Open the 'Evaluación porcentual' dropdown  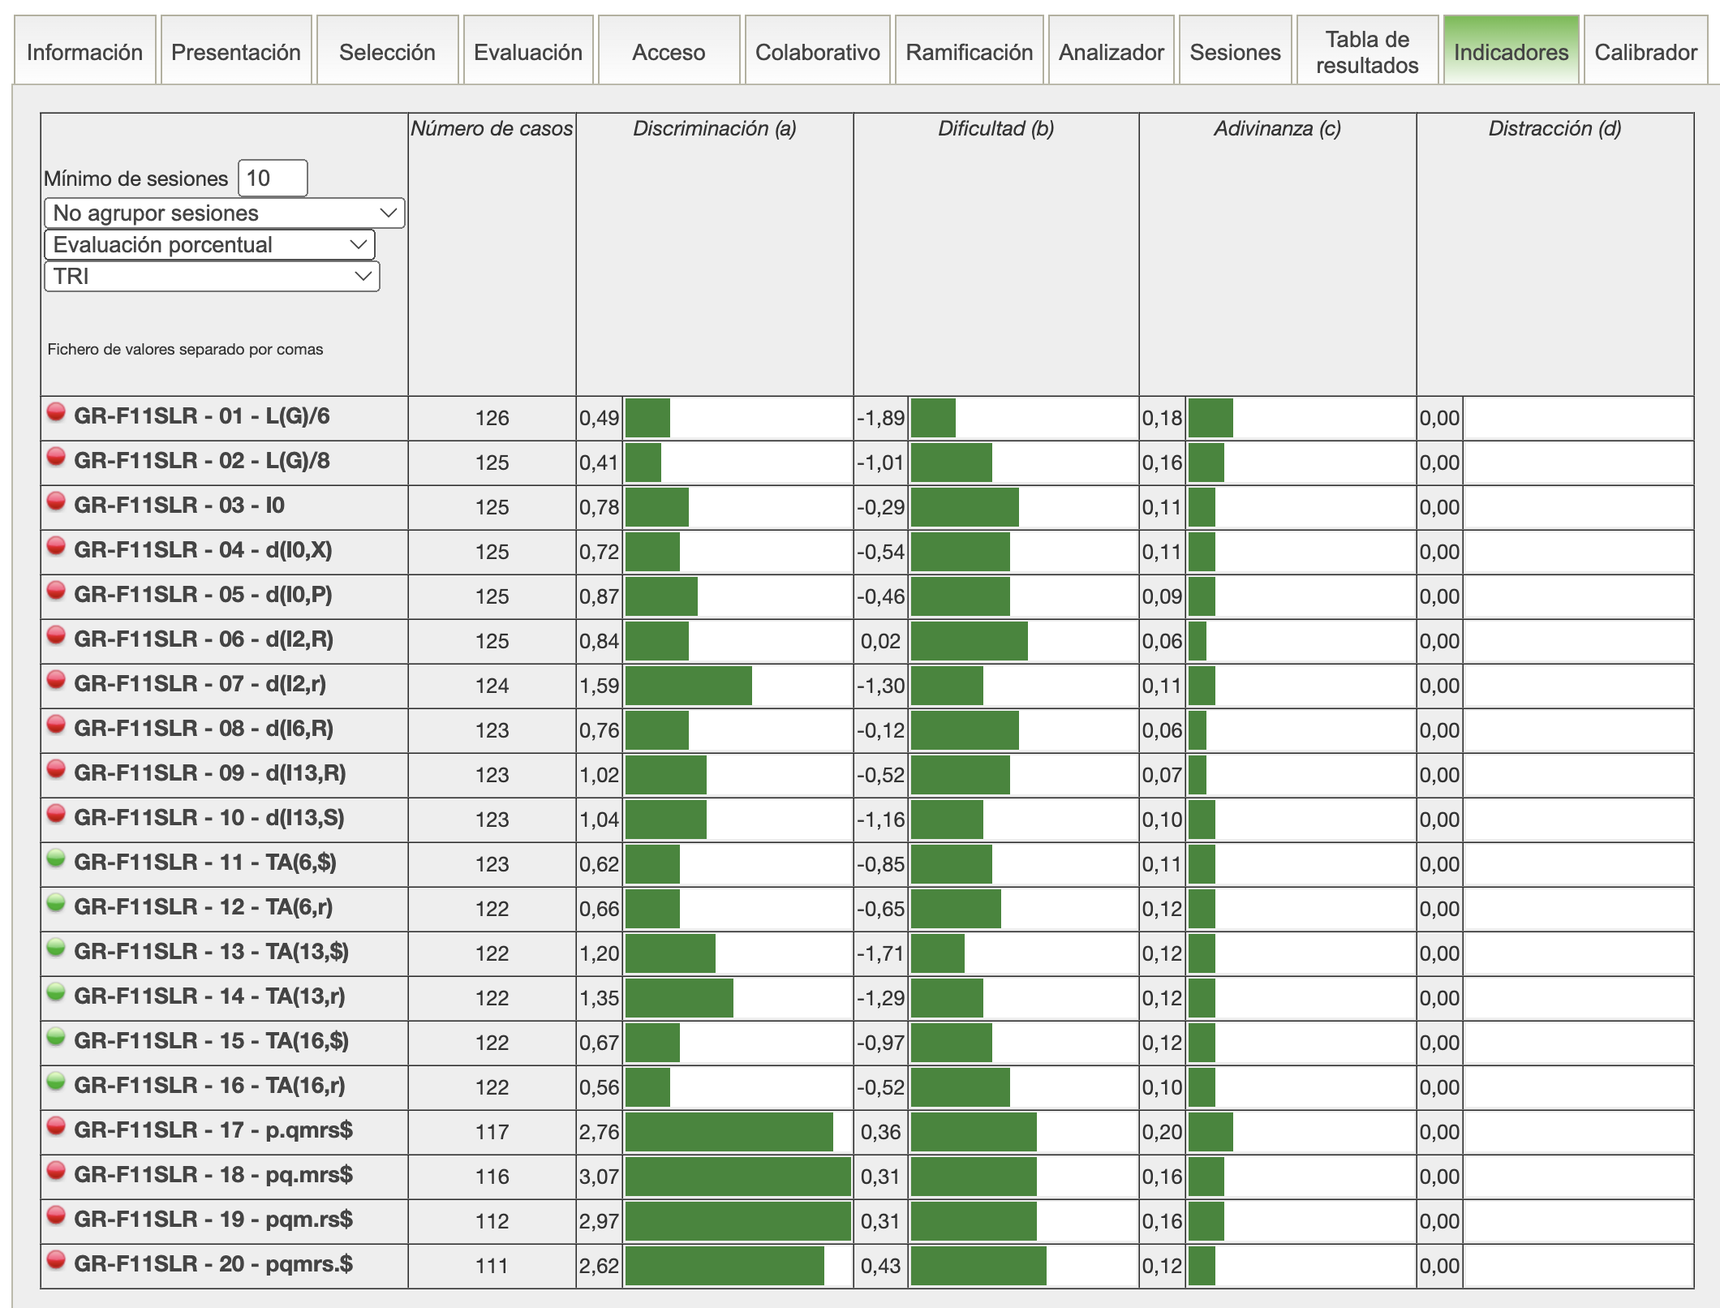(209, 245)
